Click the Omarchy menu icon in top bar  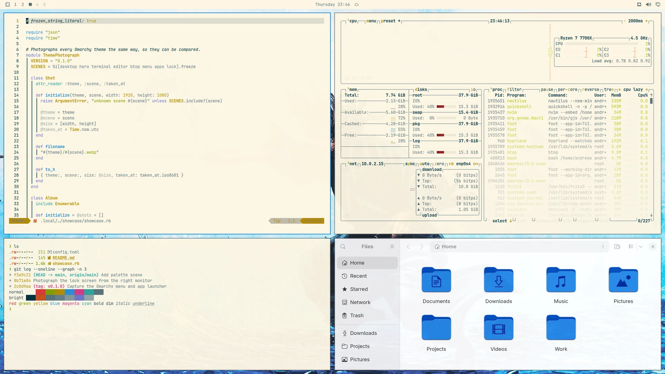[8, 5]
